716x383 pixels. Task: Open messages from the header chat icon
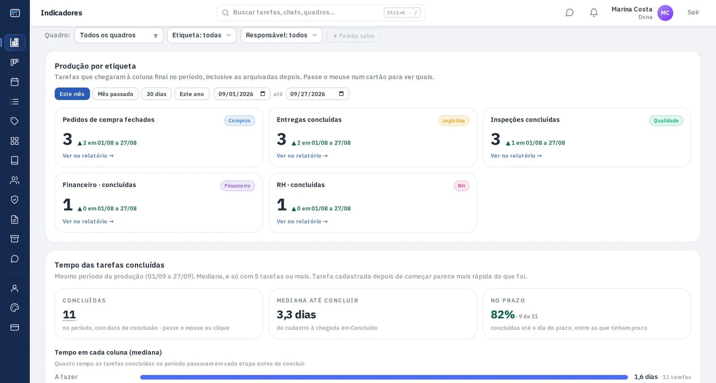(x=569, y=13)
